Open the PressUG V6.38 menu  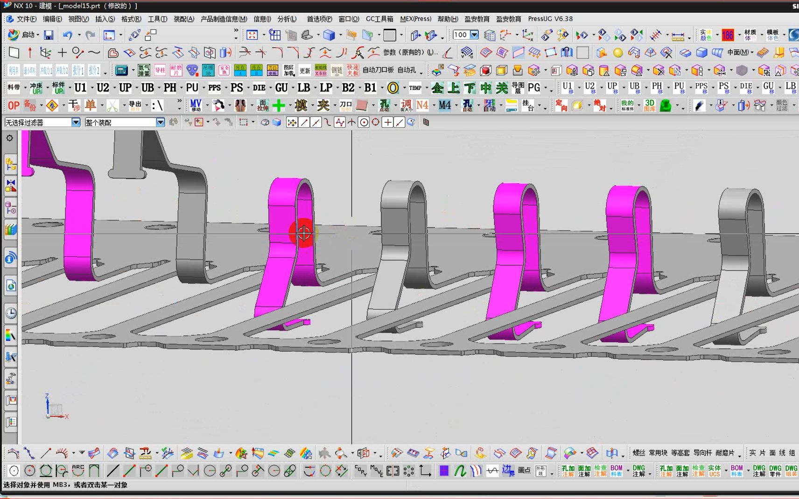[550, 19]
